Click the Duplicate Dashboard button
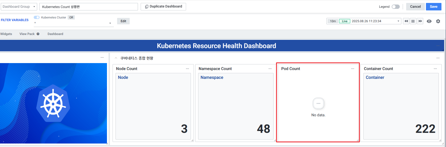Viewport: 446px width, 147px height. coord(163,6)
